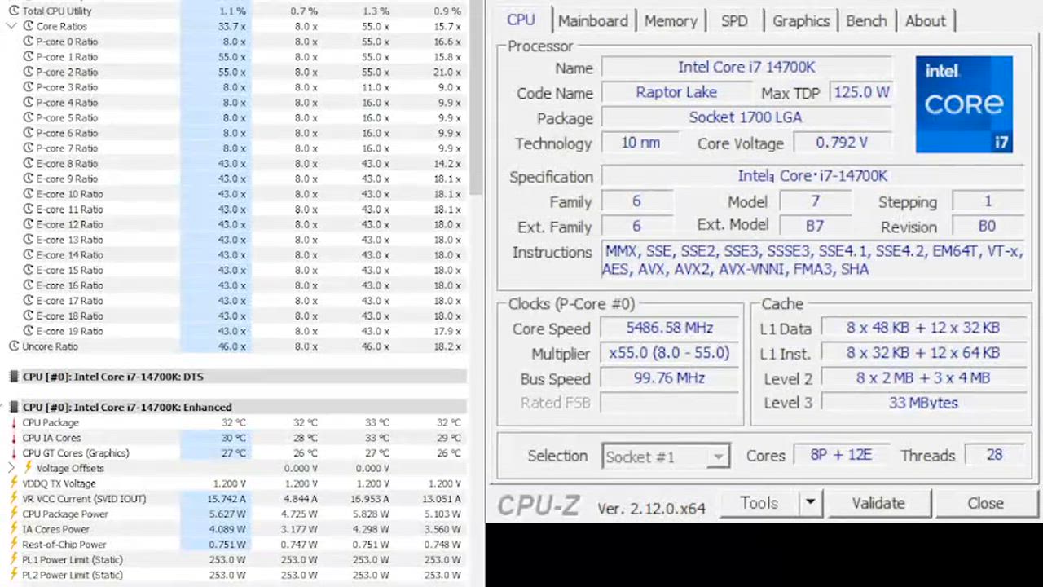Expand the Voltage Offsets group
This screenshot has width=1043, height=587.
pyautogui.click(x=11, y=468)
